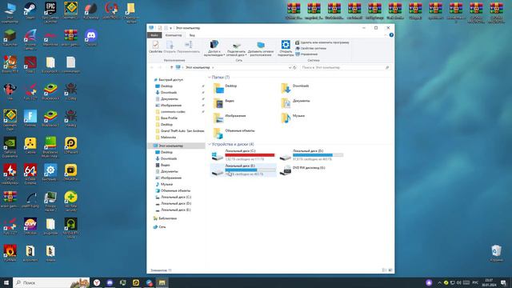
Task: Click red usage bar of Локальный диск (C:)
Action: 250,155
